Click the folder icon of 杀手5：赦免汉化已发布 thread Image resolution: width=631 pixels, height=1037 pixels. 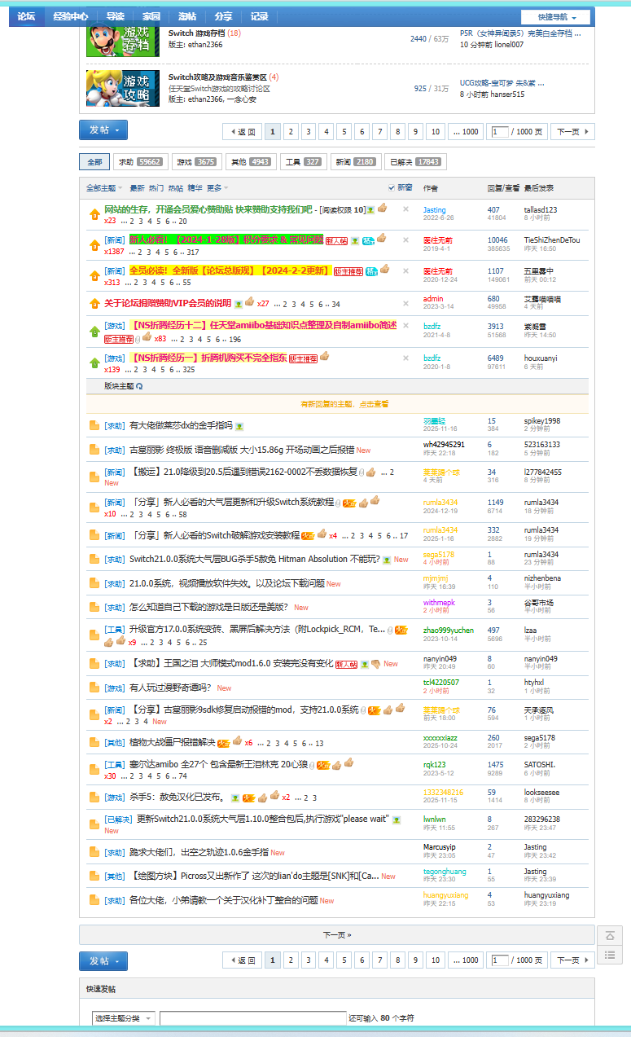coord(94,798)
